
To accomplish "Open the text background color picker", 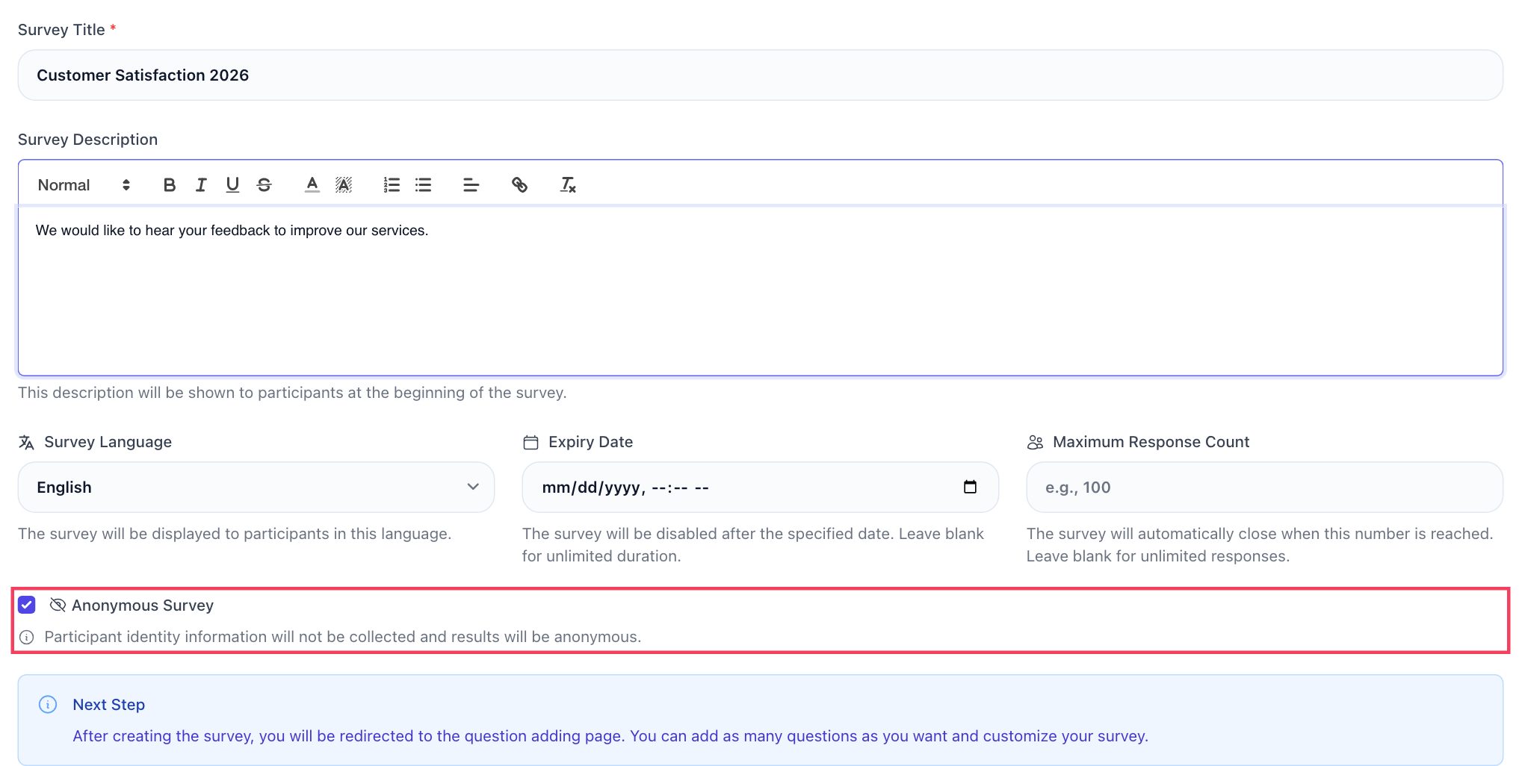I will [x=344, y=185].
